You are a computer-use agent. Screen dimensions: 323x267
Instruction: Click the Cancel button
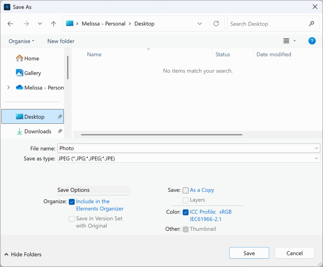click(x=295, y=253)
